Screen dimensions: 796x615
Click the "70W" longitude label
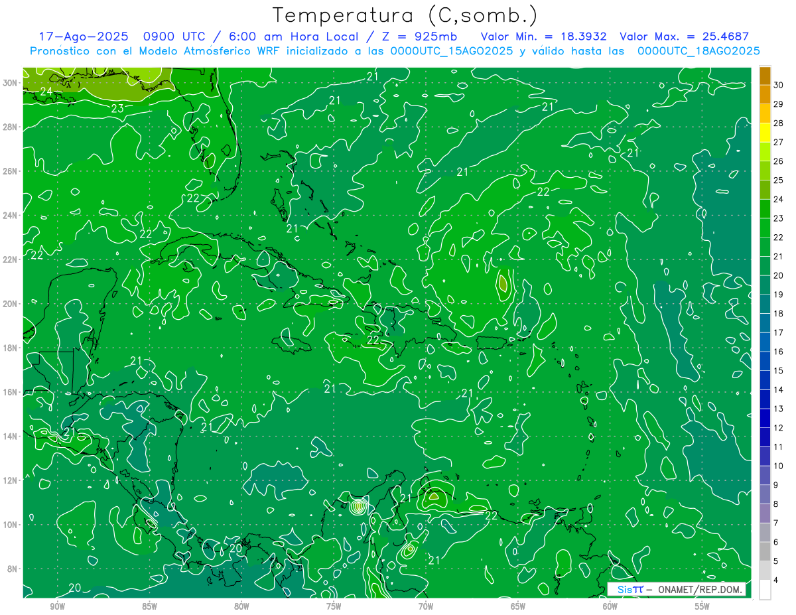pos(426,606)
